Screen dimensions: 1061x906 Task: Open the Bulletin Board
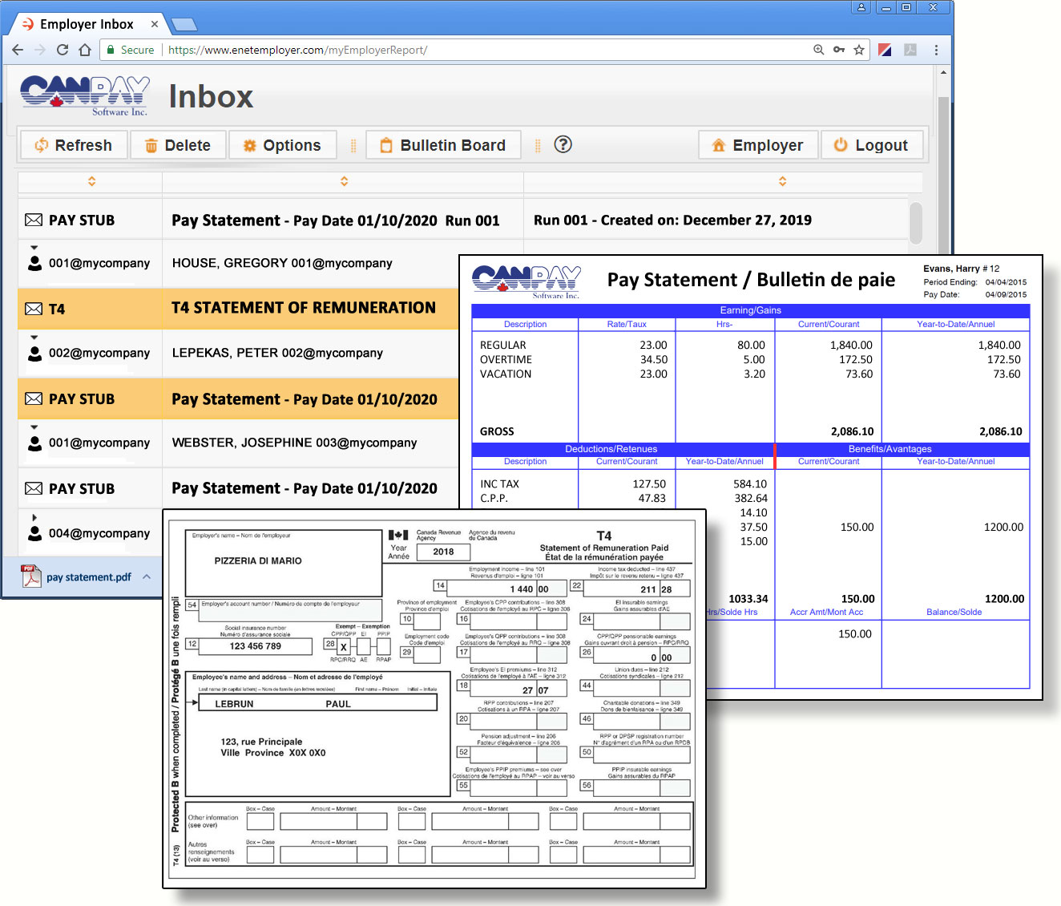(x=443, y=145)
